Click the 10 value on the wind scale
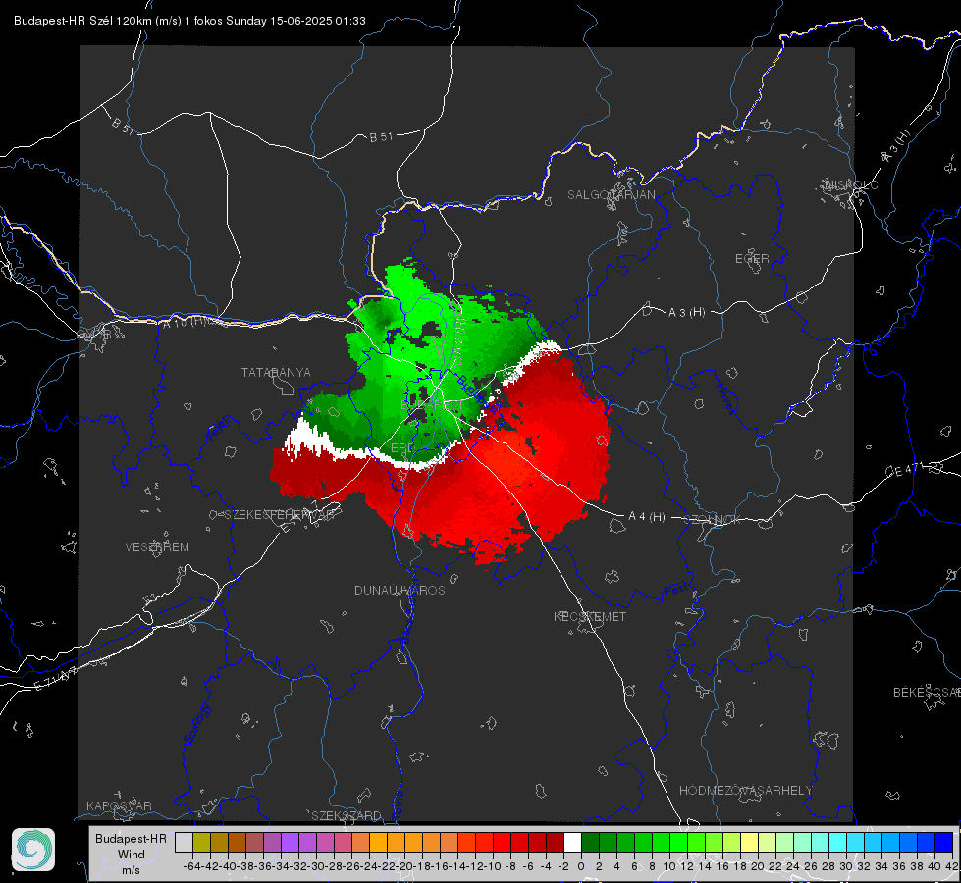This screenshot has height=883, width=961. coord(669,866)
